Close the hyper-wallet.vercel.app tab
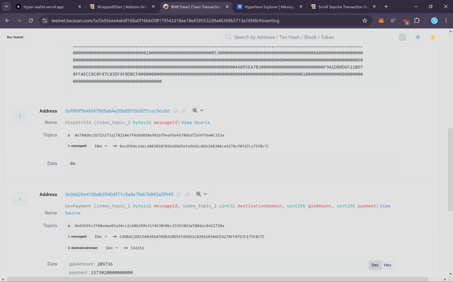This screenshot has width=453, height=282. [x=79, y=7]
